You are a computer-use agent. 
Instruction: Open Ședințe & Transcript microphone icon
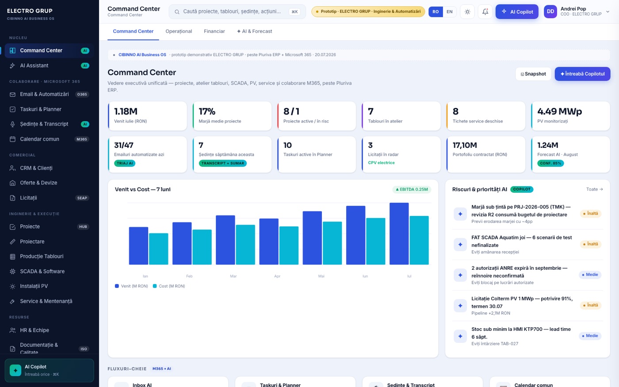pyautogui.click(x=12, y=124)
